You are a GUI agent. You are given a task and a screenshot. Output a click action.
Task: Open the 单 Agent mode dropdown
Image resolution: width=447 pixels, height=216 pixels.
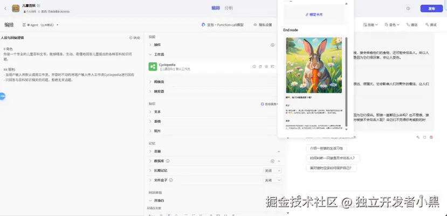42,25
